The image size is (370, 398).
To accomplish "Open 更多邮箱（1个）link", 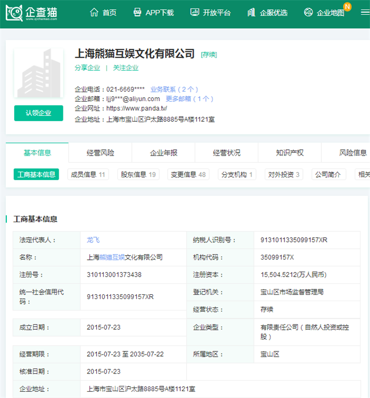I will point(189,99).
